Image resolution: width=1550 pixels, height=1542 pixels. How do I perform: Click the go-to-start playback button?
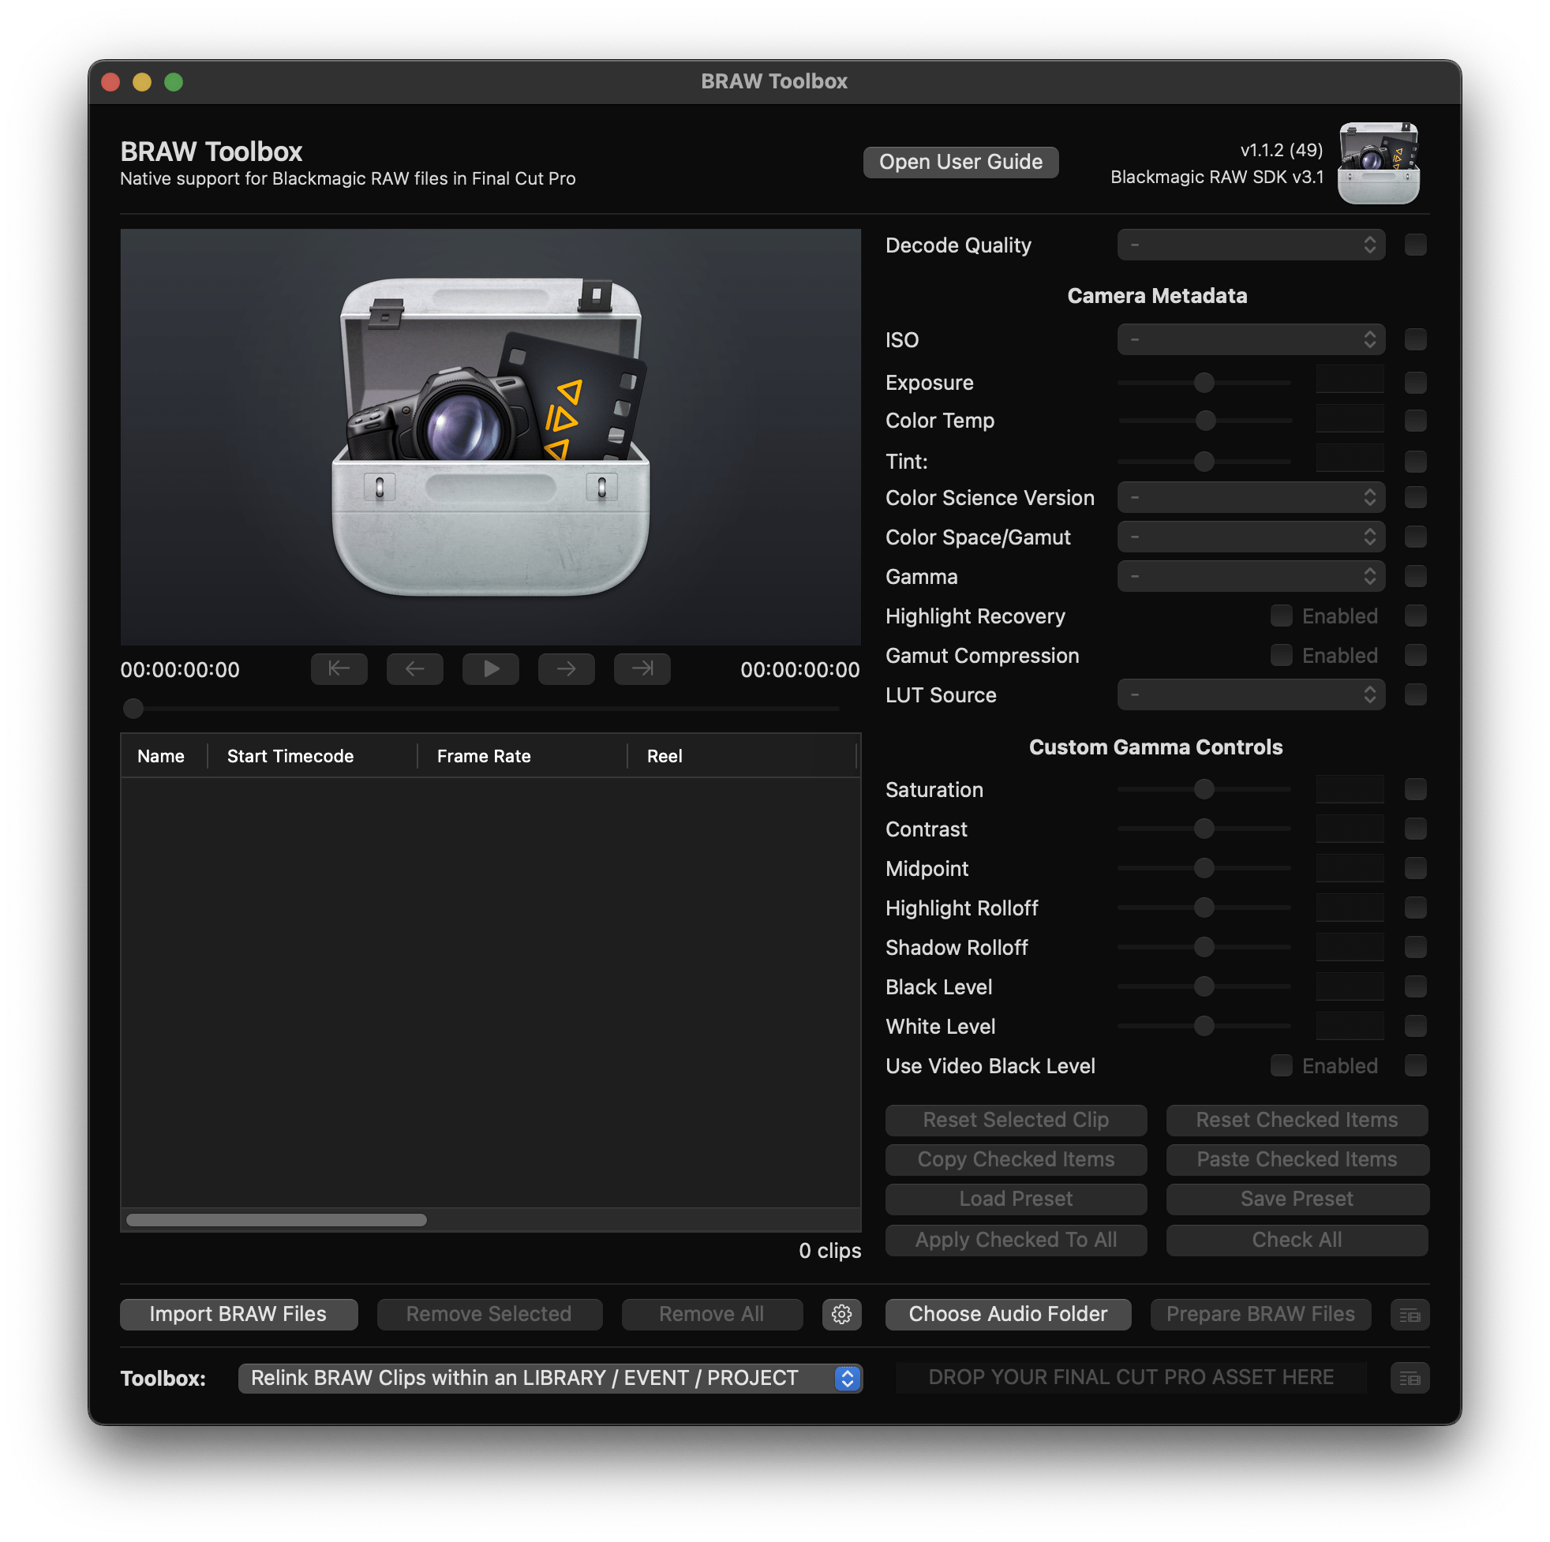click(339, 668)
